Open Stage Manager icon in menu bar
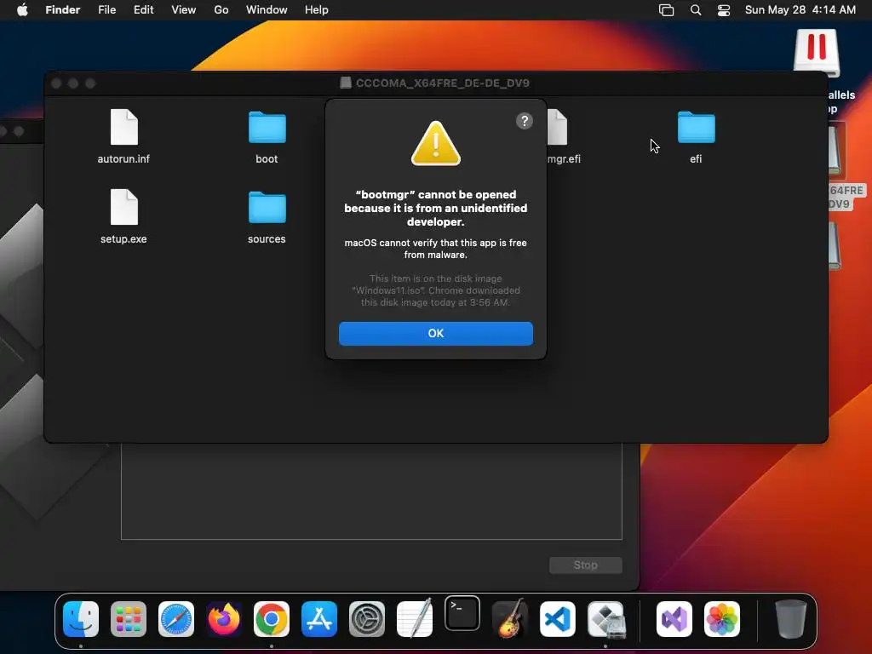 coord(666,10)
